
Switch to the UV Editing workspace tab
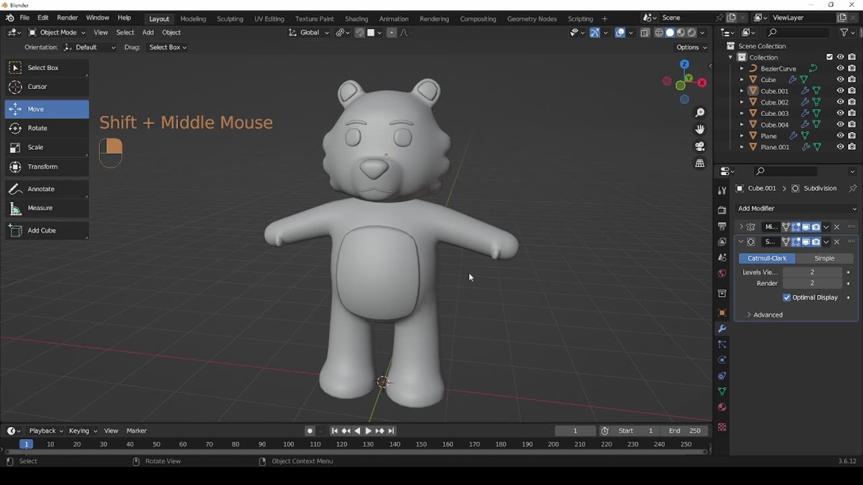[269, 19]
